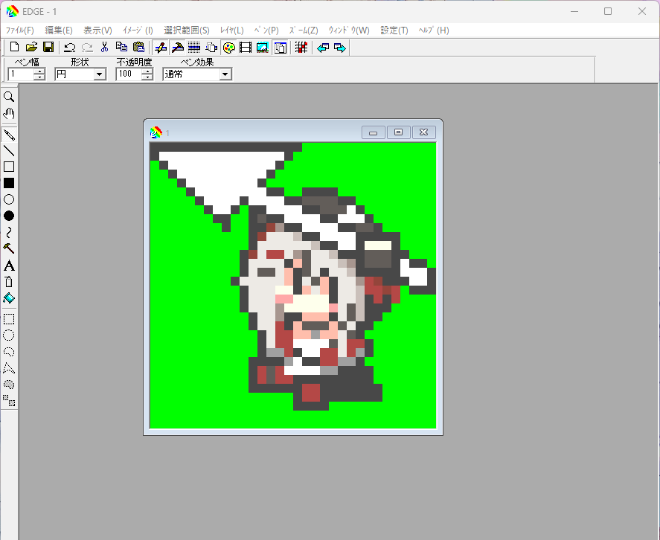Increase ペン幅 pen width with up arrow

(x=39, y=71)
